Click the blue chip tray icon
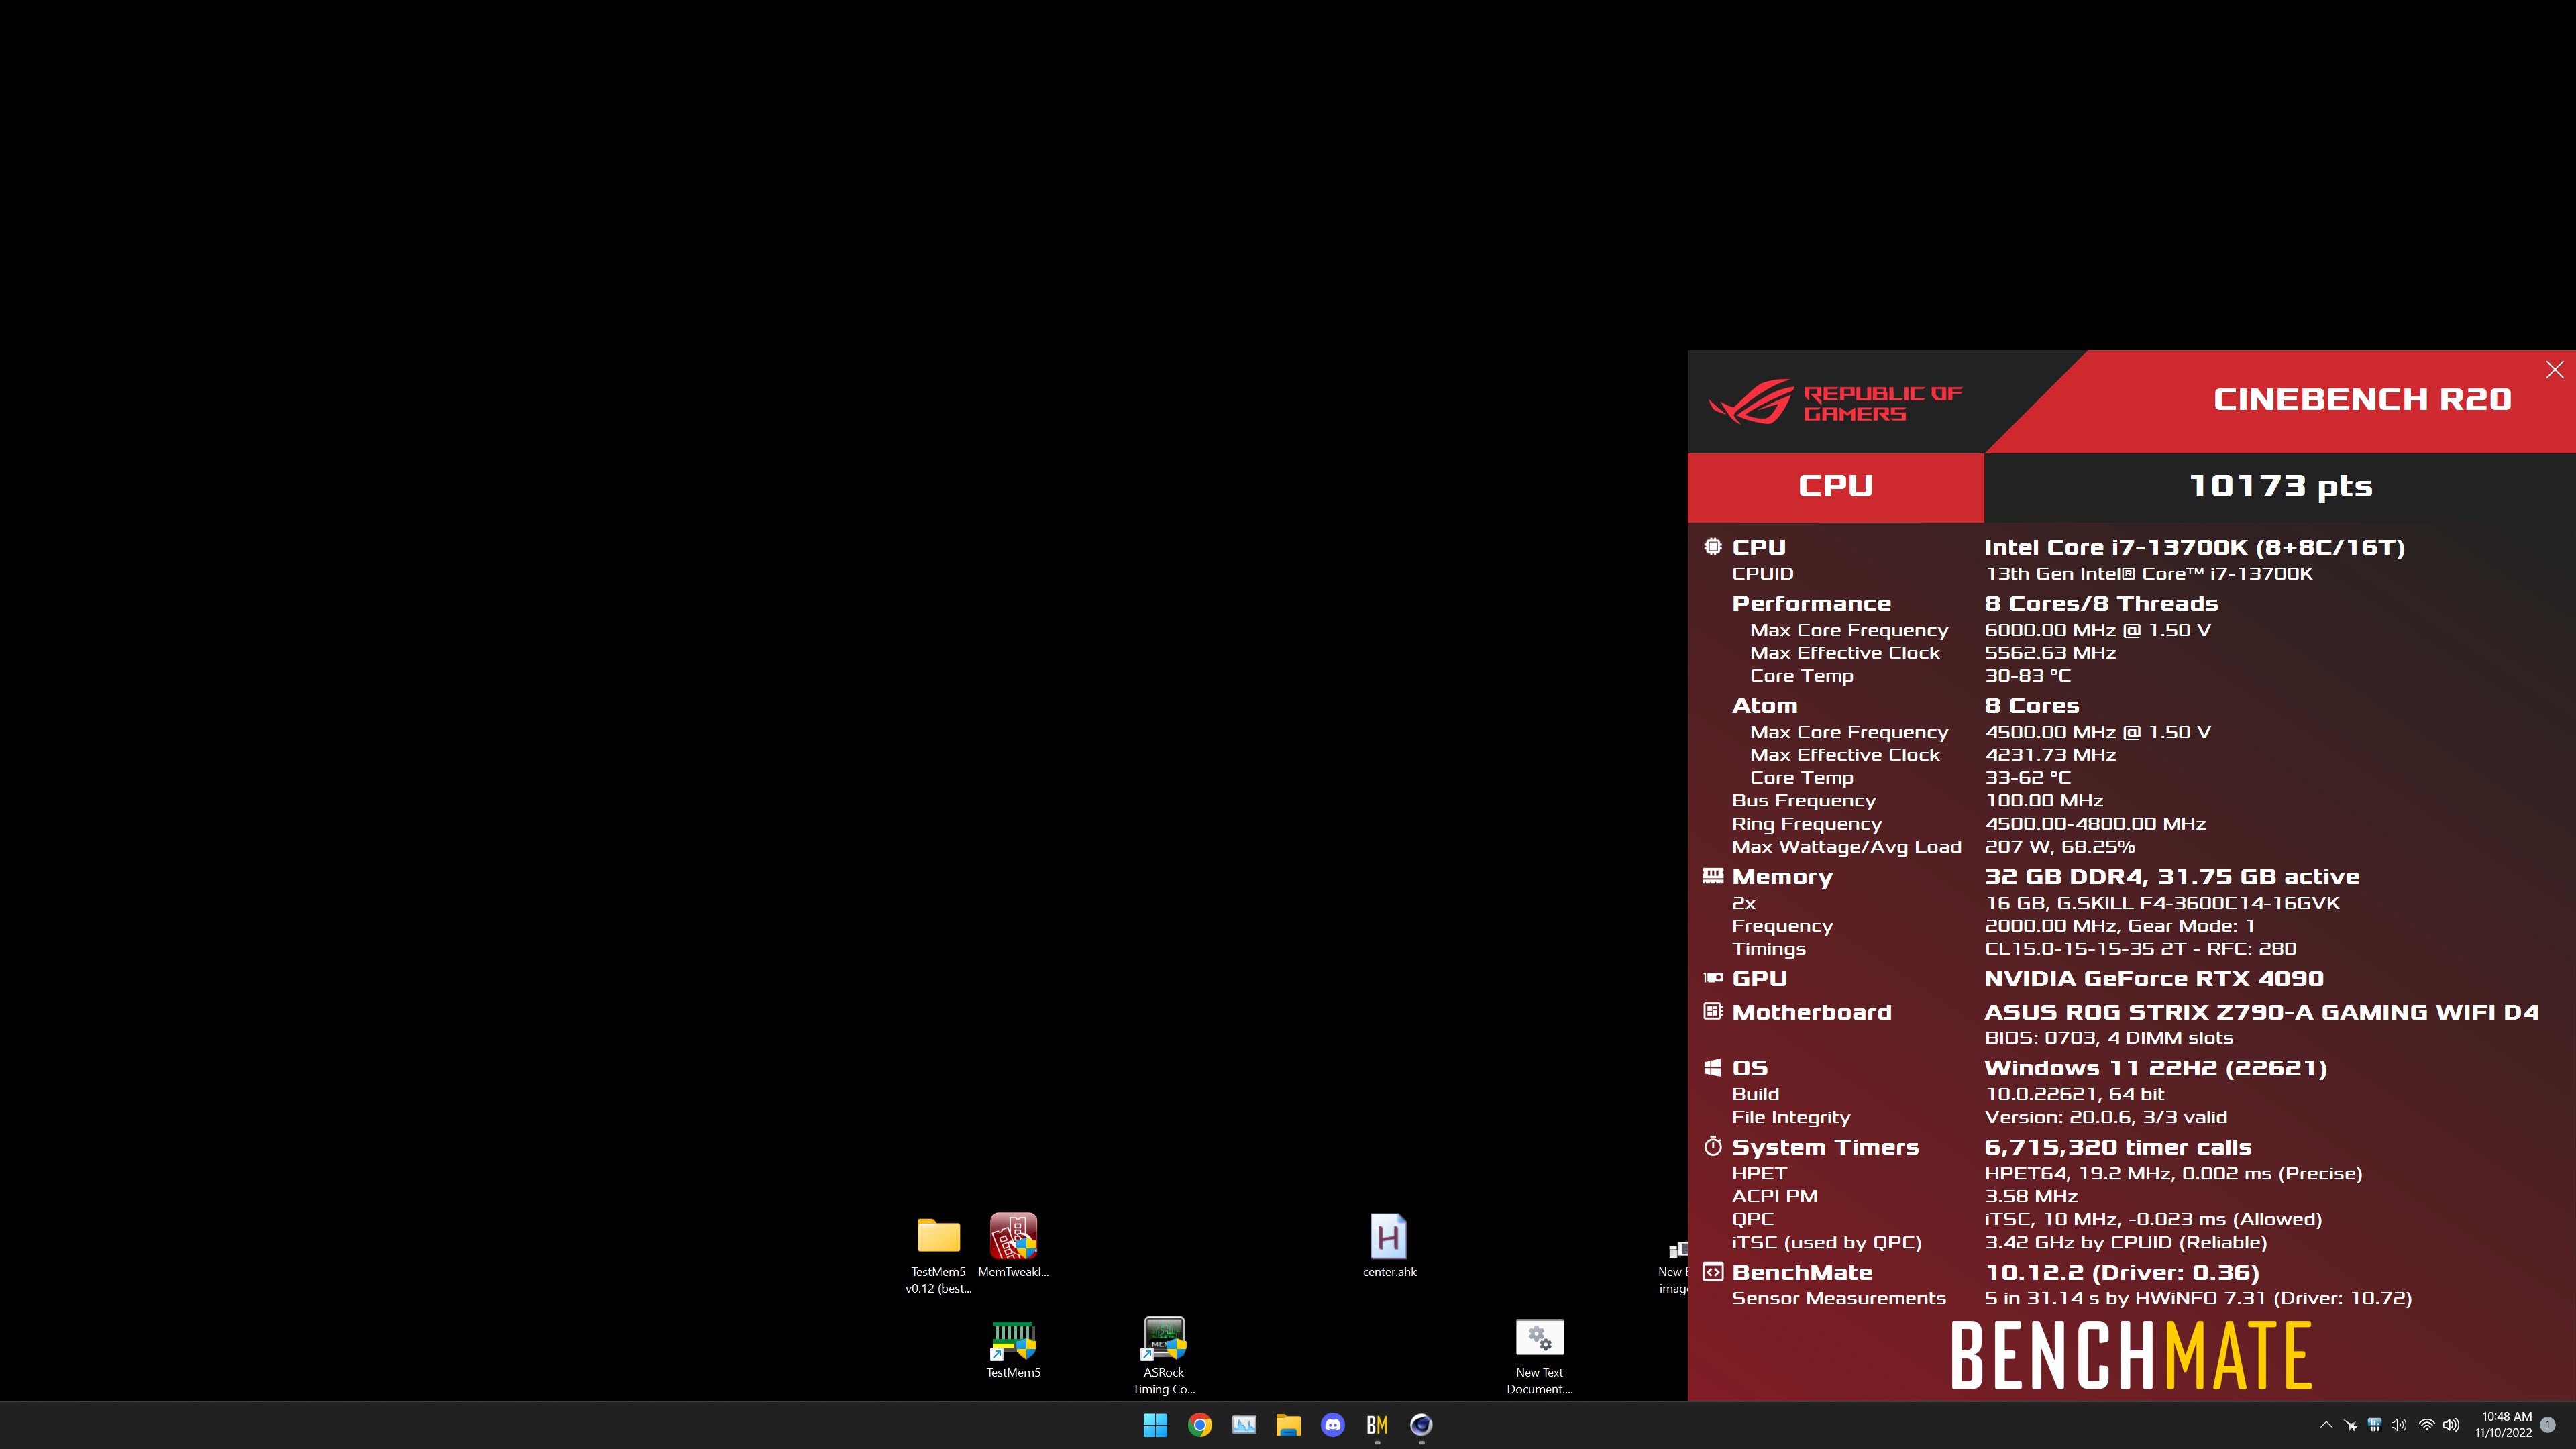This screenshot has width=2576, height=1449. pos(2374,1425)
